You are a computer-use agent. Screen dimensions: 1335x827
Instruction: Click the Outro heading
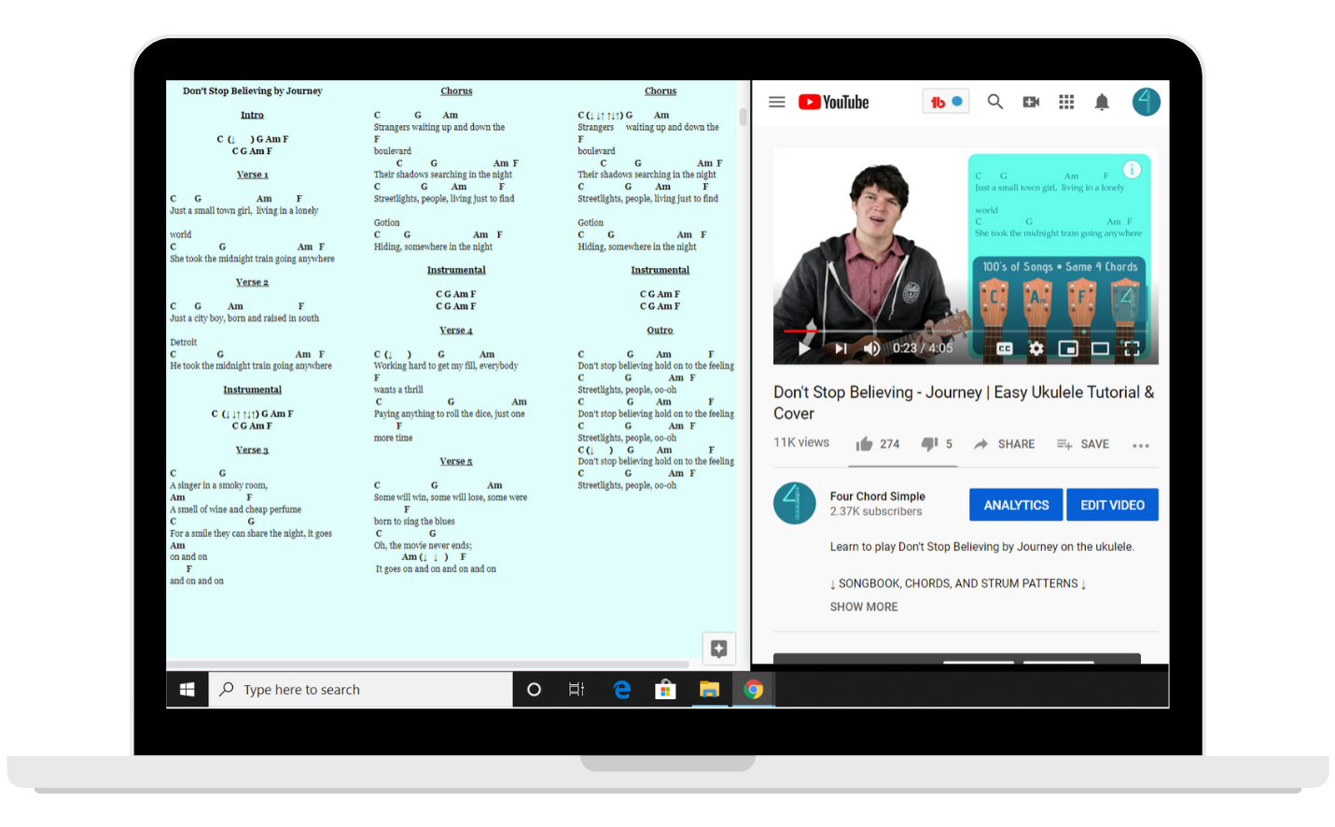[x=660, y=330]
